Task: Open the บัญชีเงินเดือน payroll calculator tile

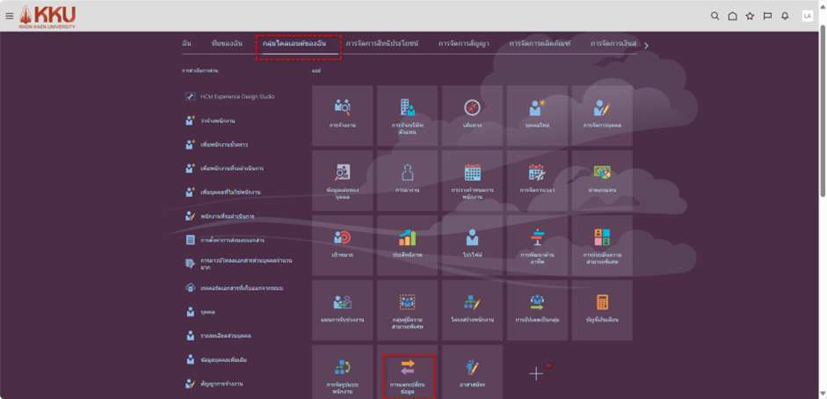Action: click(x=602, y=309)
